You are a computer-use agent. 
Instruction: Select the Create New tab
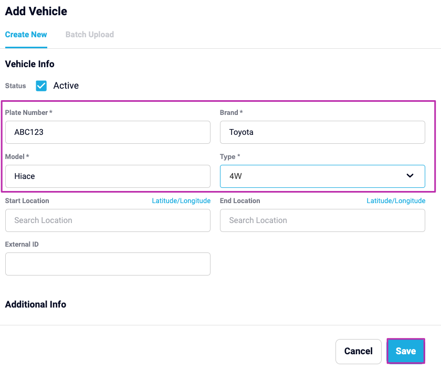[x=26, y=35]
